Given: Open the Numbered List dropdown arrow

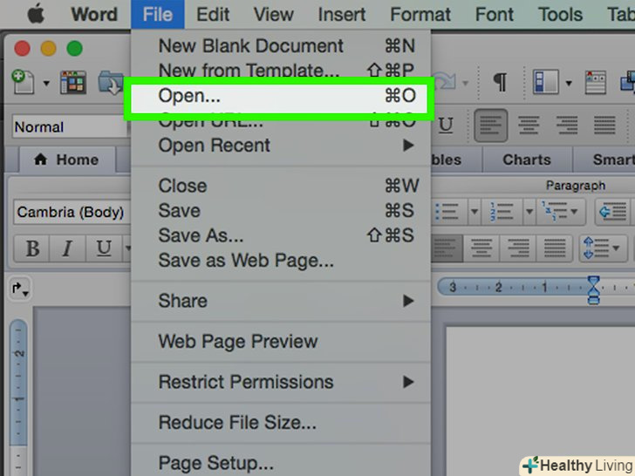Looking at the screenshot, I should click(529, 211).
